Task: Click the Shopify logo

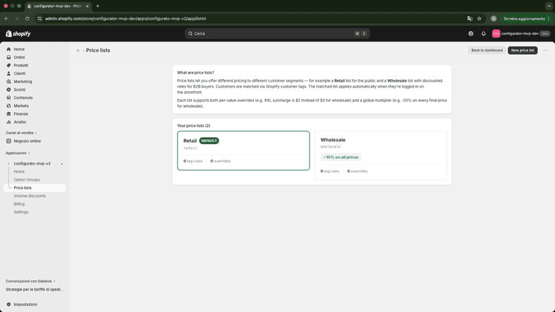Action: point(18,33)
